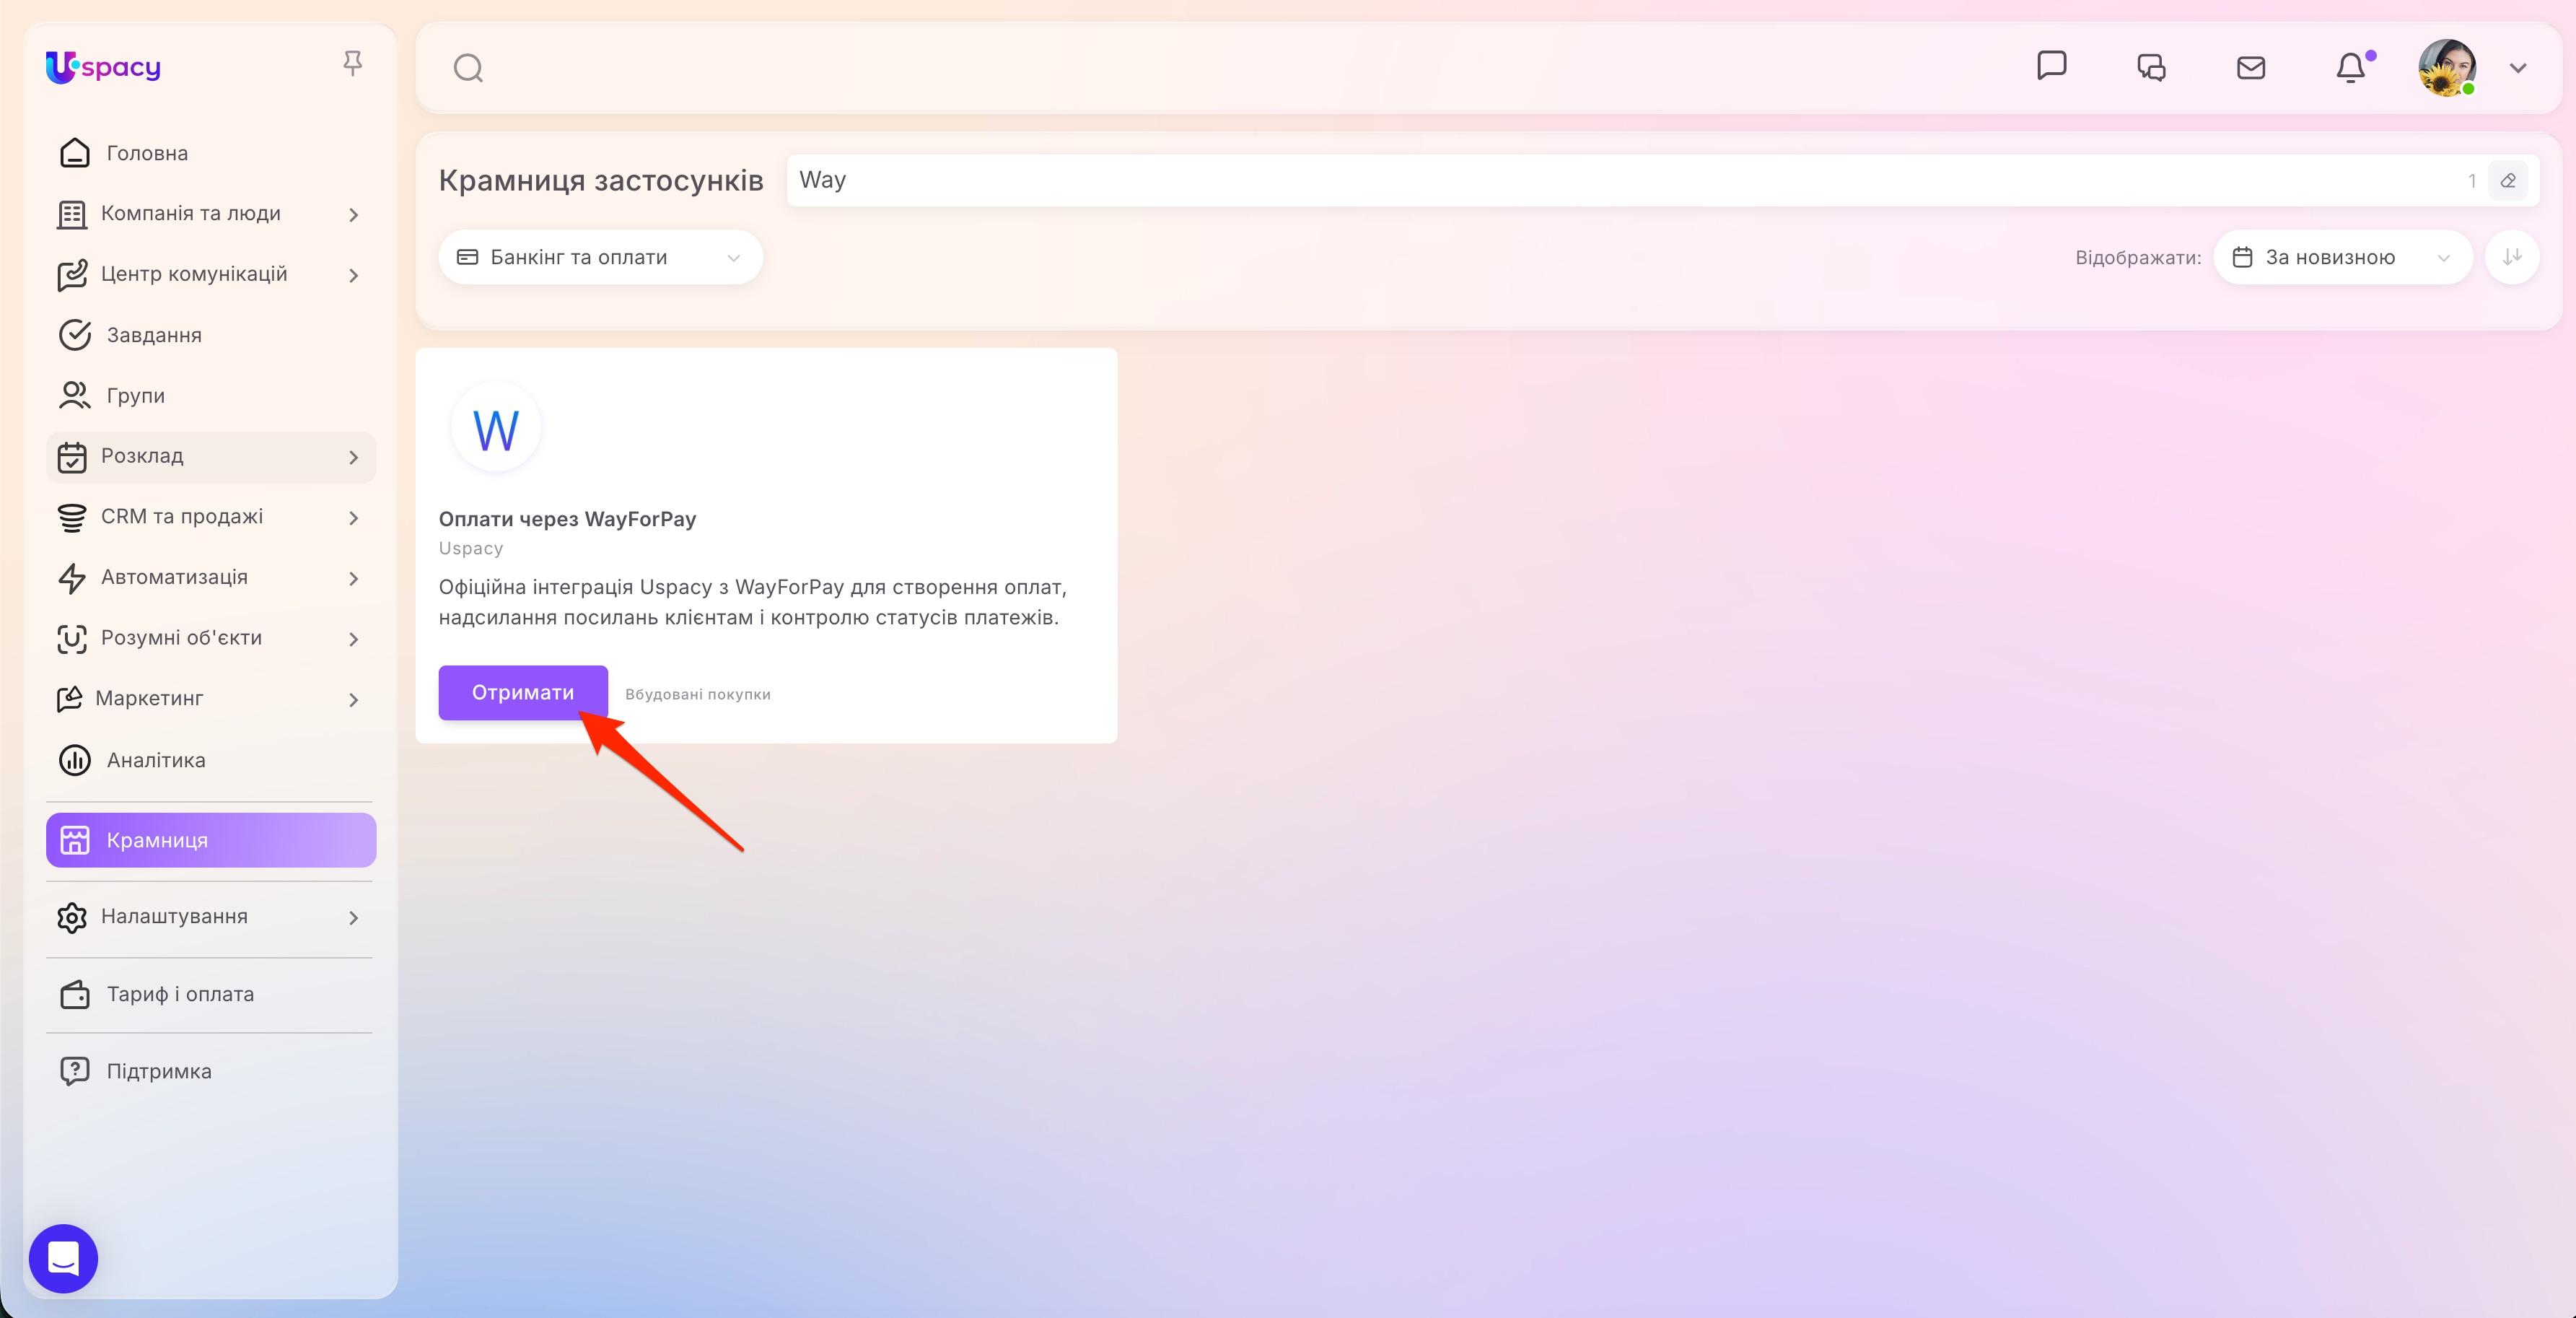Image resolution: width=2576 pixels, height=1318 pixels.
Task: Expand Маркетинг chevron
Action: coord(353,700)
